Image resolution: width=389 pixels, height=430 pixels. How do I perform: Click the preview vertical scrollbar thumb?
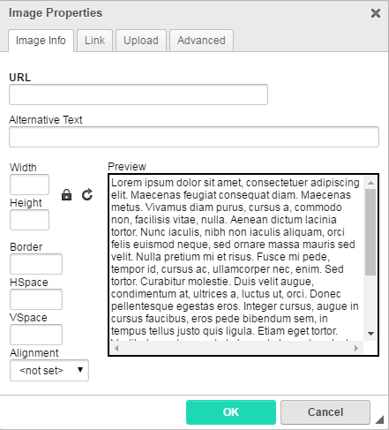tap(370, 232)
